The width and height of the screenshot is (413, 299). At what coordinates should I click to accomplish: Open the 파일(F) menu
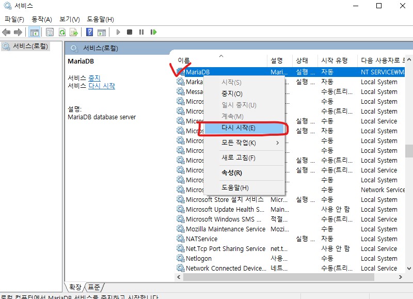point(14,19)
